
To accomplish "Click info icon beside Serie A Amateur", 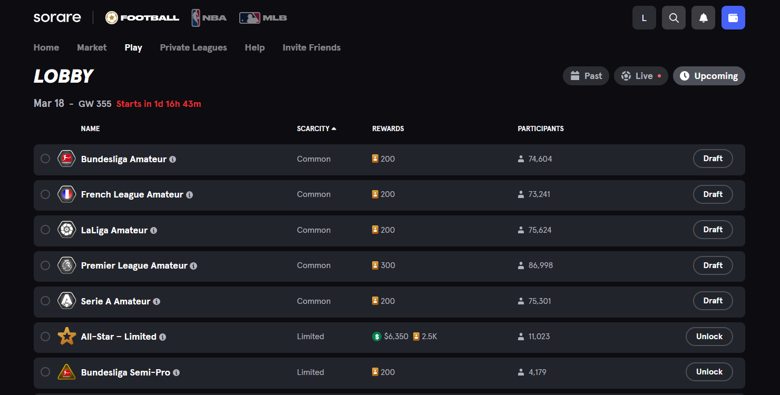I will 157,301.
